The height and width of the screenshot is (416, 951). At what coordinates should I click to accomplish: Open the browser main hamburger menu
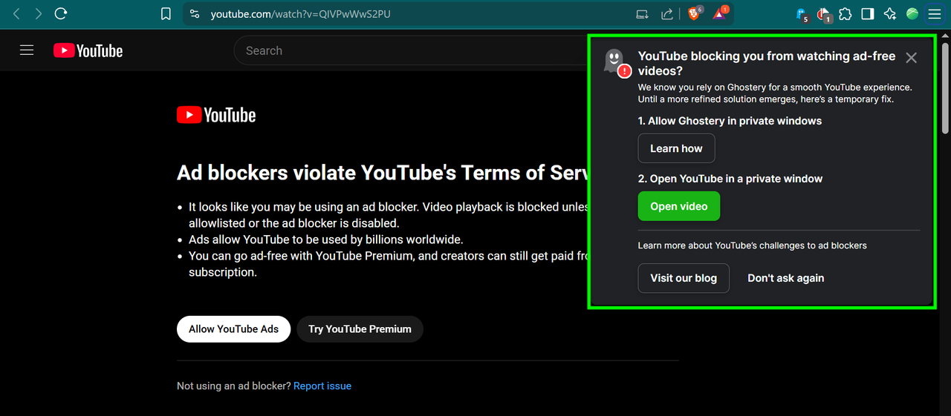tap(934, 14)
